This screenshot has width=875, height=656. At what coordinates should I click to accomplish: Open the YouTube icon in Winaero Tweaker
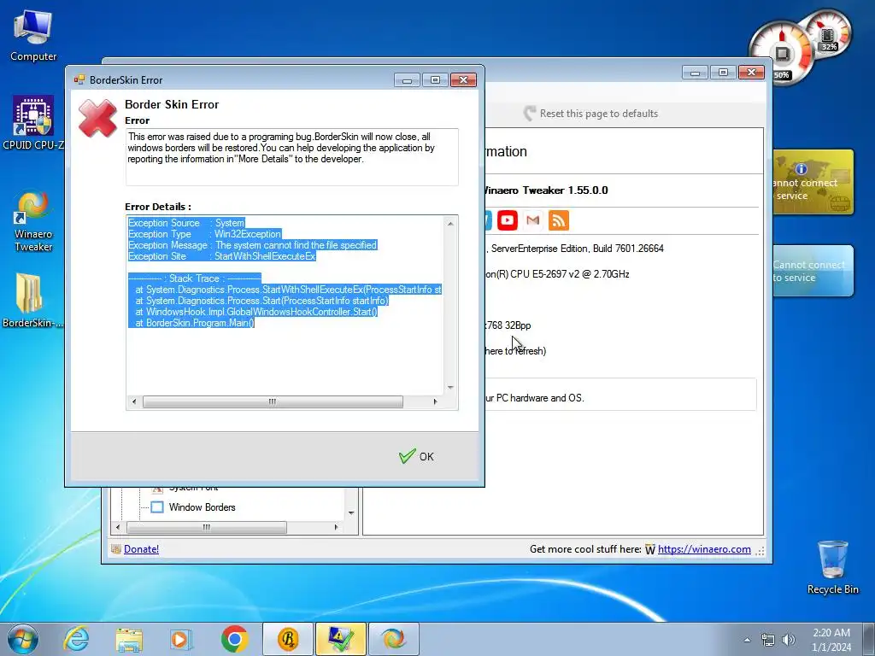click(x=508, y=220)
